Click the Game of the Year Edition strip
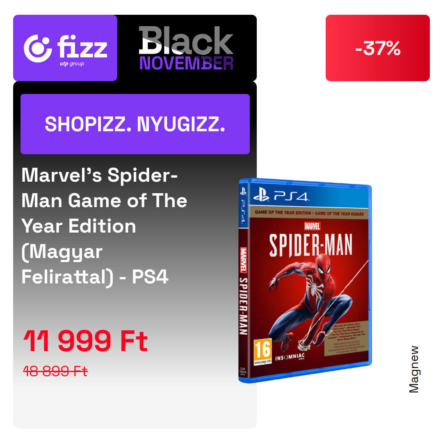This screenshot has width=443, height=443. click(309, 213)
